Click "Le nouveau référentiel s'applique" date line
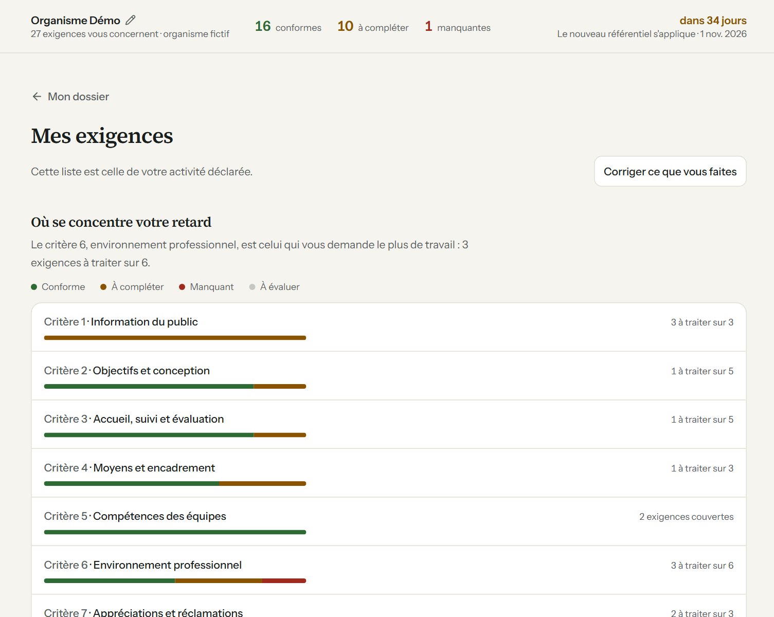774x617 pixels. [x=652, y=34]
